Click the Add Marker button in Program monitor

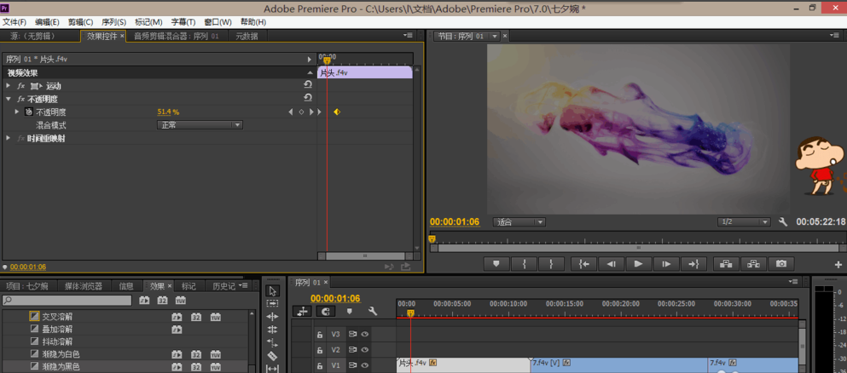[x=496, y=264]
